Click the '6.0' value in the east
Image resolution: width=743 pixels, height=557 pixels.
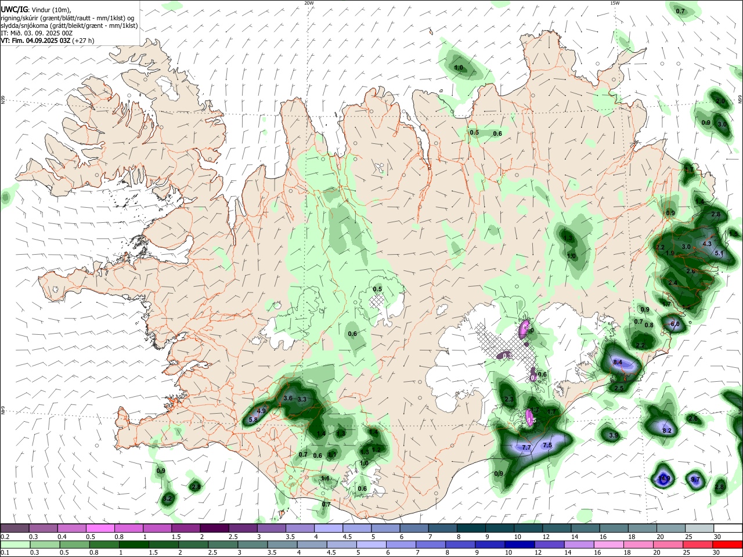coord(675,324)
